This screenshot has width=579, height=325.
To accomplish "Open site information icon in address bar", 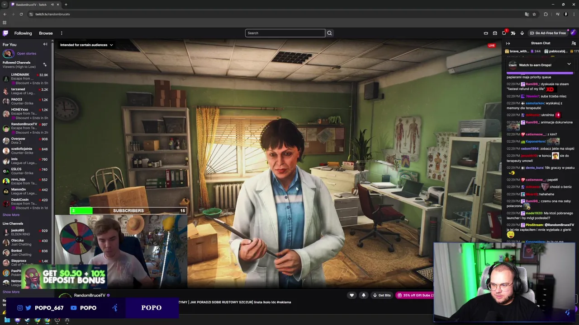I will click(x=31, y=14).
